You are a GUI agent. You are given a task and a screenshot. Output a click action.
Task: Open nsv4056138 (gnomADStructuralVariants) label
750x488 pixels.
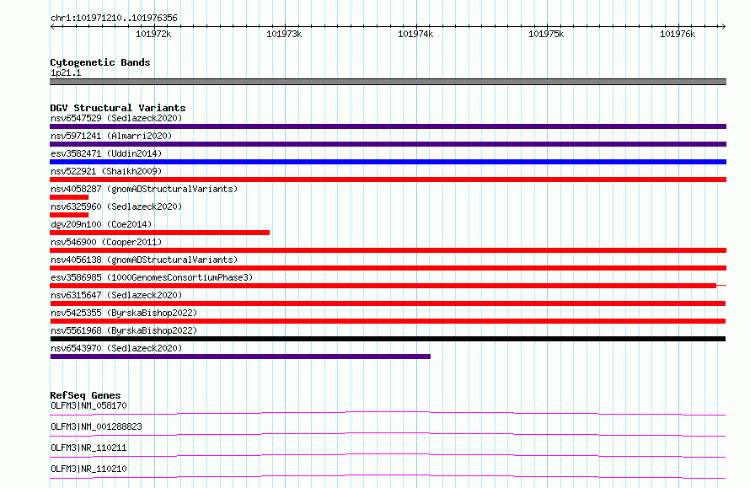coord(144,260)
